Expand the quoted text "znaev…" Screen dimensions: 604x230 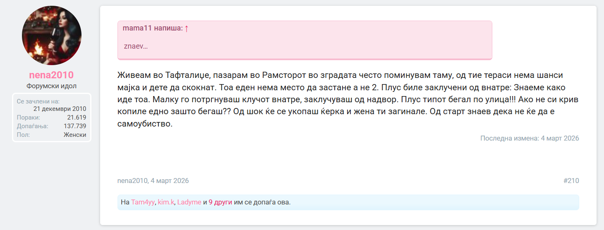click(x=136, y=46)
